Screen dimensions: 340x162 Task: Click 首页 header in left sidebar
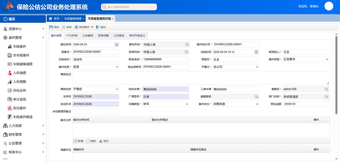pyautogui.click(x=23, y=19)
